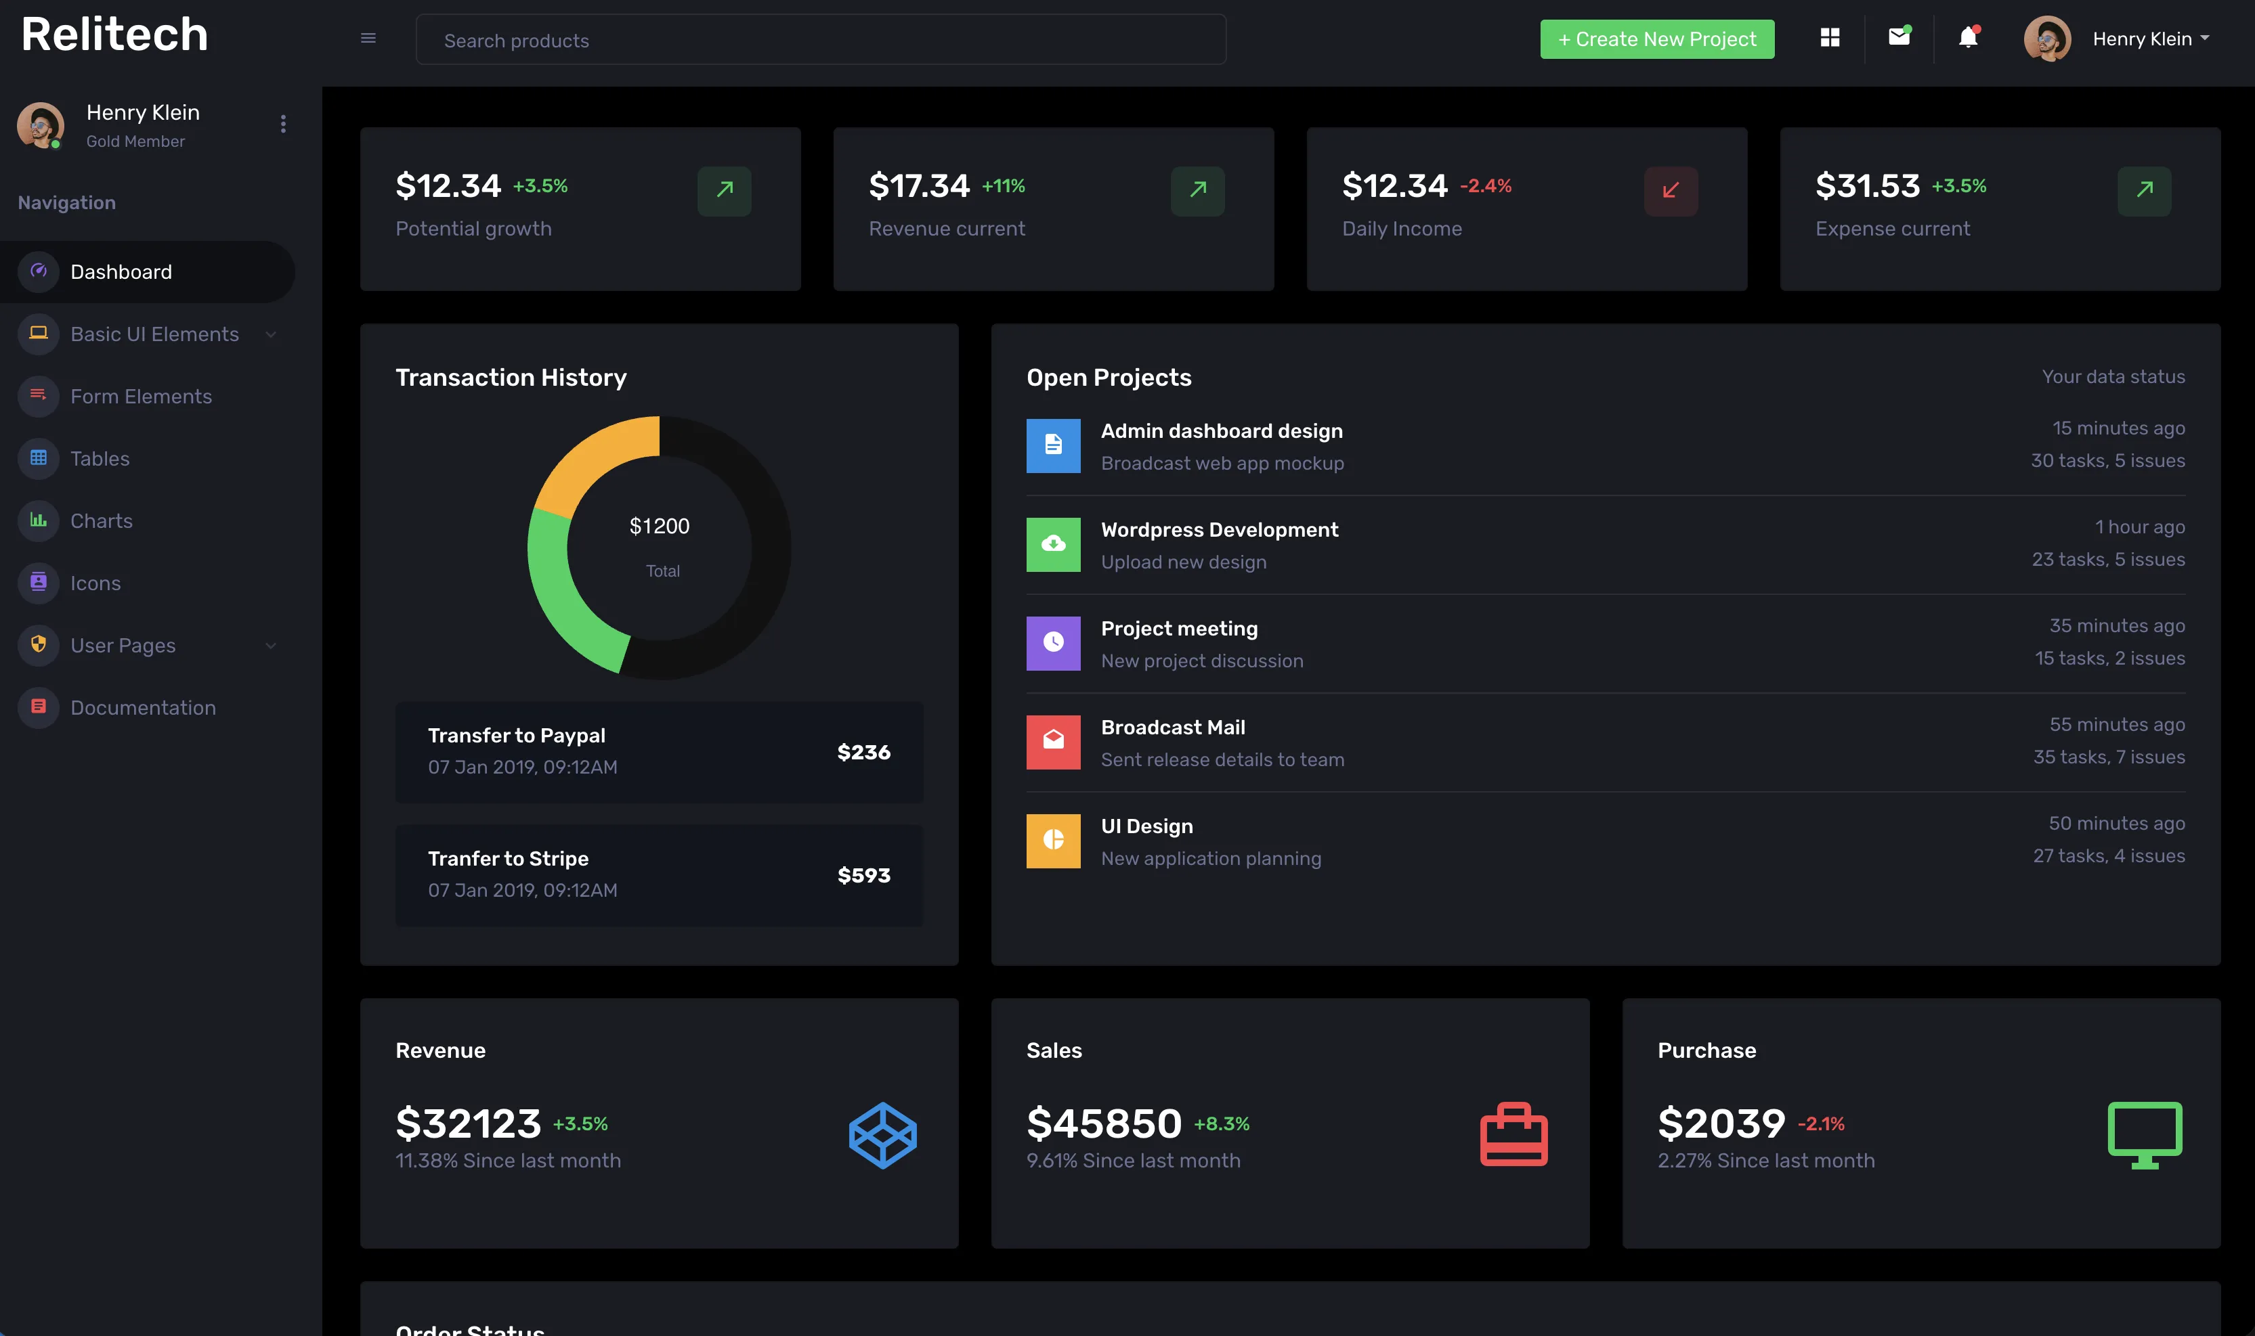Open Charts in the sidebar
The image size is (2255, 1336).
tap(148, 520)
